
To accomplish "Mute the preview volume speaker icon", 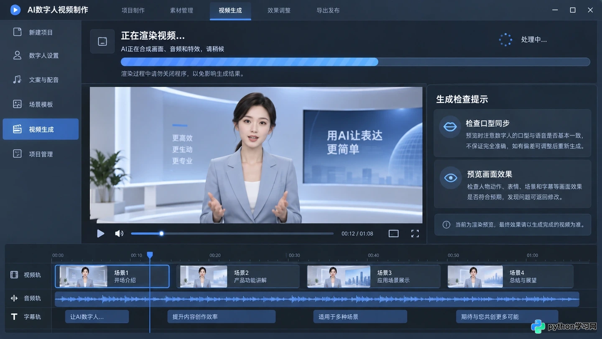I will 119,234.
